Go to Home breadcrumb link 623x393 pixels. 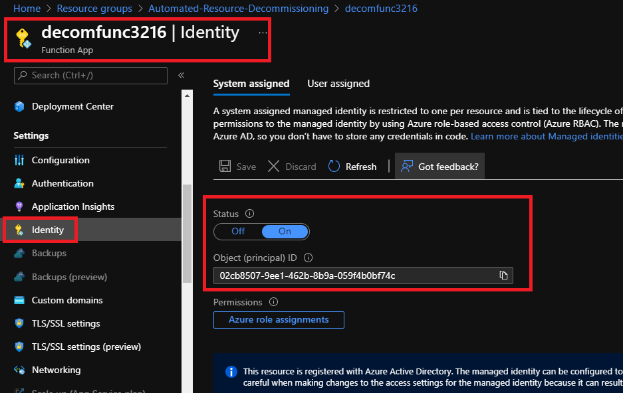(27, 9)
